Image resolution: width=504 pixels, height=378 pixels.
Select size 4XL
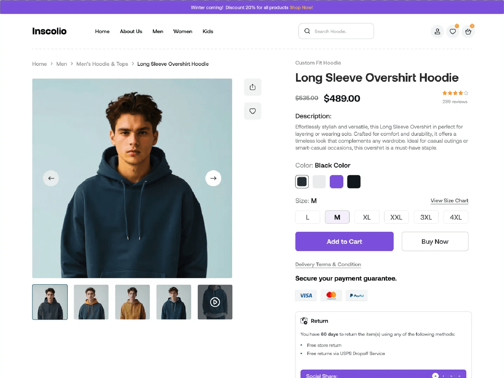click(x=455, y=217)
